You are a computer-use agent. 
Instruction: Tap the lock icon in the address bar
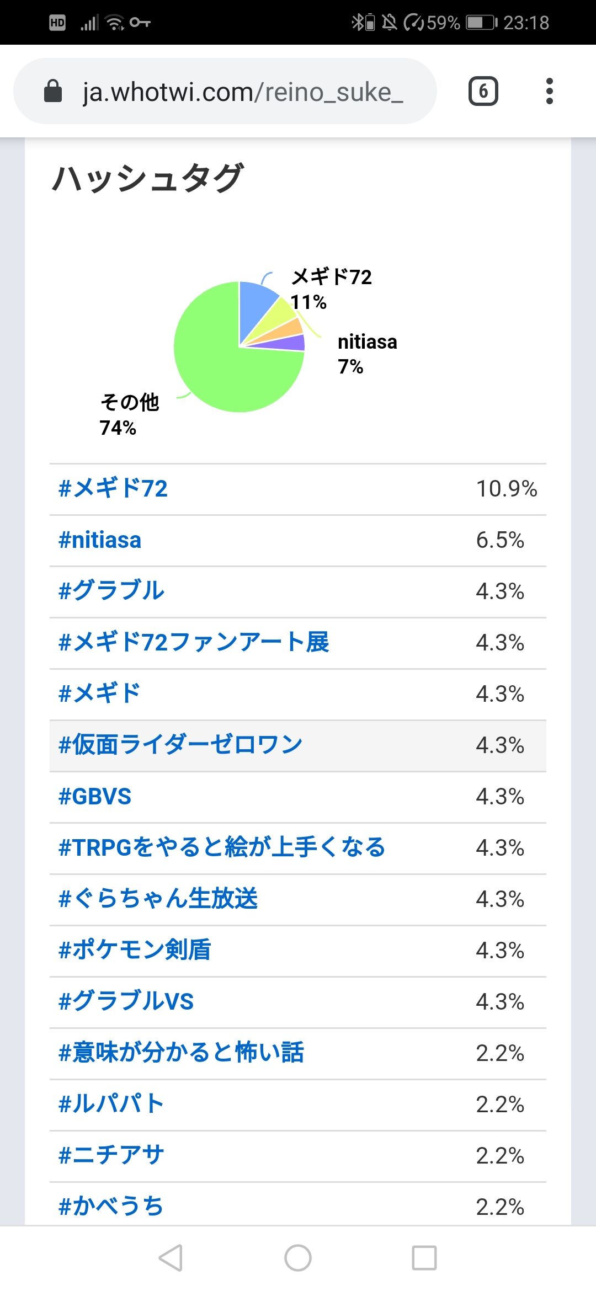pyautogui.click(x=53, y=91)
